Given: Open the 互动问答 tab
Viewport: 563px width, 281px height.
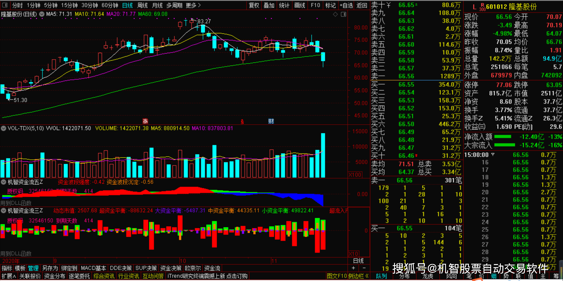Looking at the screenshot, I should (x=153, y=276).
